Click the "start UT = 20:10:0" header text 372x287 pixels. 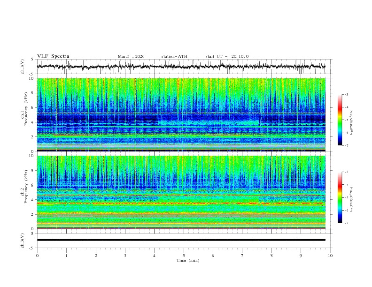click(x=227, y=56)
